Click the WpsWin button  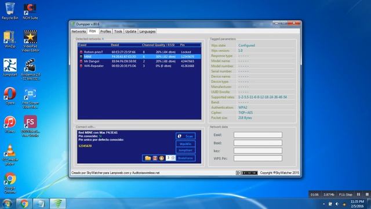tap(185, 144)
